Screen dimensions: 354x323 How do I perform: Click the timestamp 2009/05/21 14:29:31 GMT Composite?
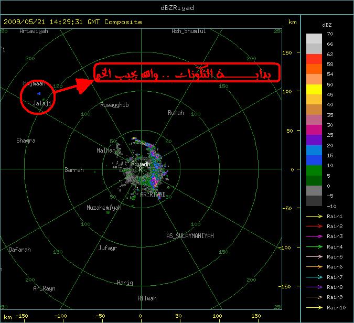[73, 22]
